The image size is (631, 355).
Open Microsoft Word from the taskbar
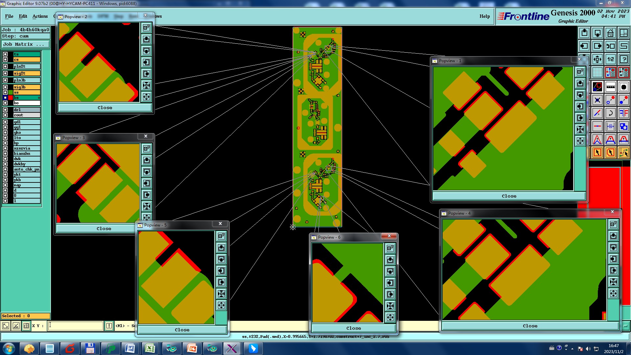(x=130, y=348)
